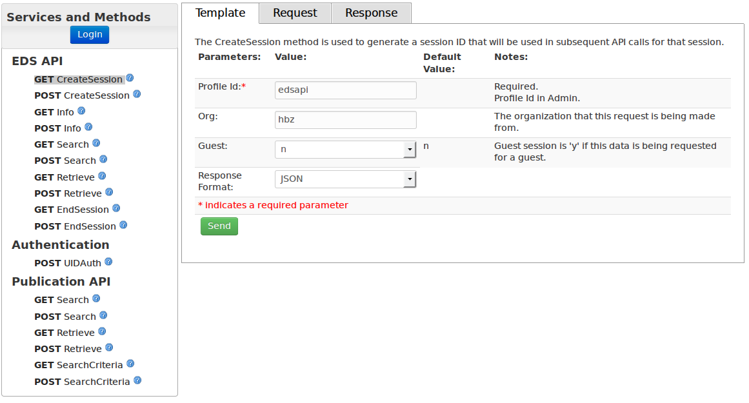The width and height of the screenshot is (749, 403).
Task: Open POST Retrieve under Publication API
Action: point(68,349)
